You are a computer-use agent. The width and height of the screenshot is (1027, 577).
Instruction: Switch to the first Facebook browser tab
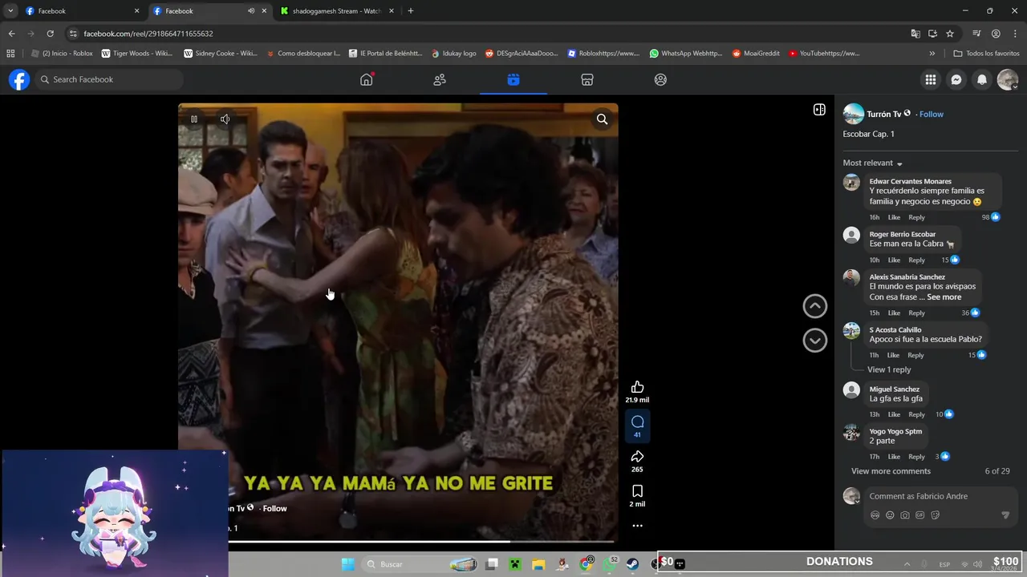(82, 11)
